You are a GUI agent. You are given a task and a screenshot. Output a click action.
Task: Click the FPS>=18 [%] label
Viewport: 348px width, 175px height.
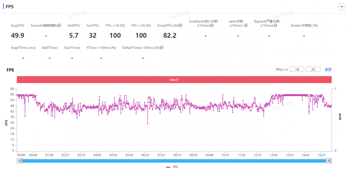pos(115,25)
